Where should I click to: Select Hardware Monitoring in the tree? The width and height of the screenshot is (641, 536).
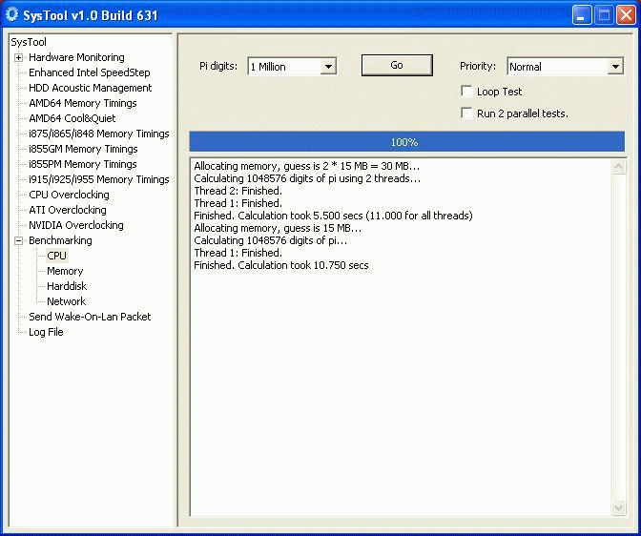76,57
